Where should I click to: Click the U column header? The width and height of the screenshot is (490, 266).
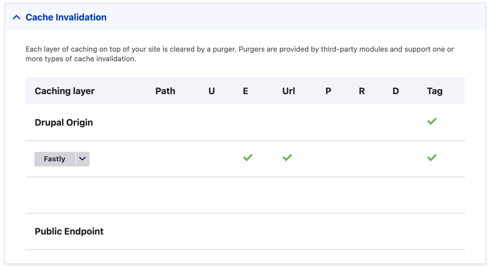pyautogui.click(x=211, y=91)
